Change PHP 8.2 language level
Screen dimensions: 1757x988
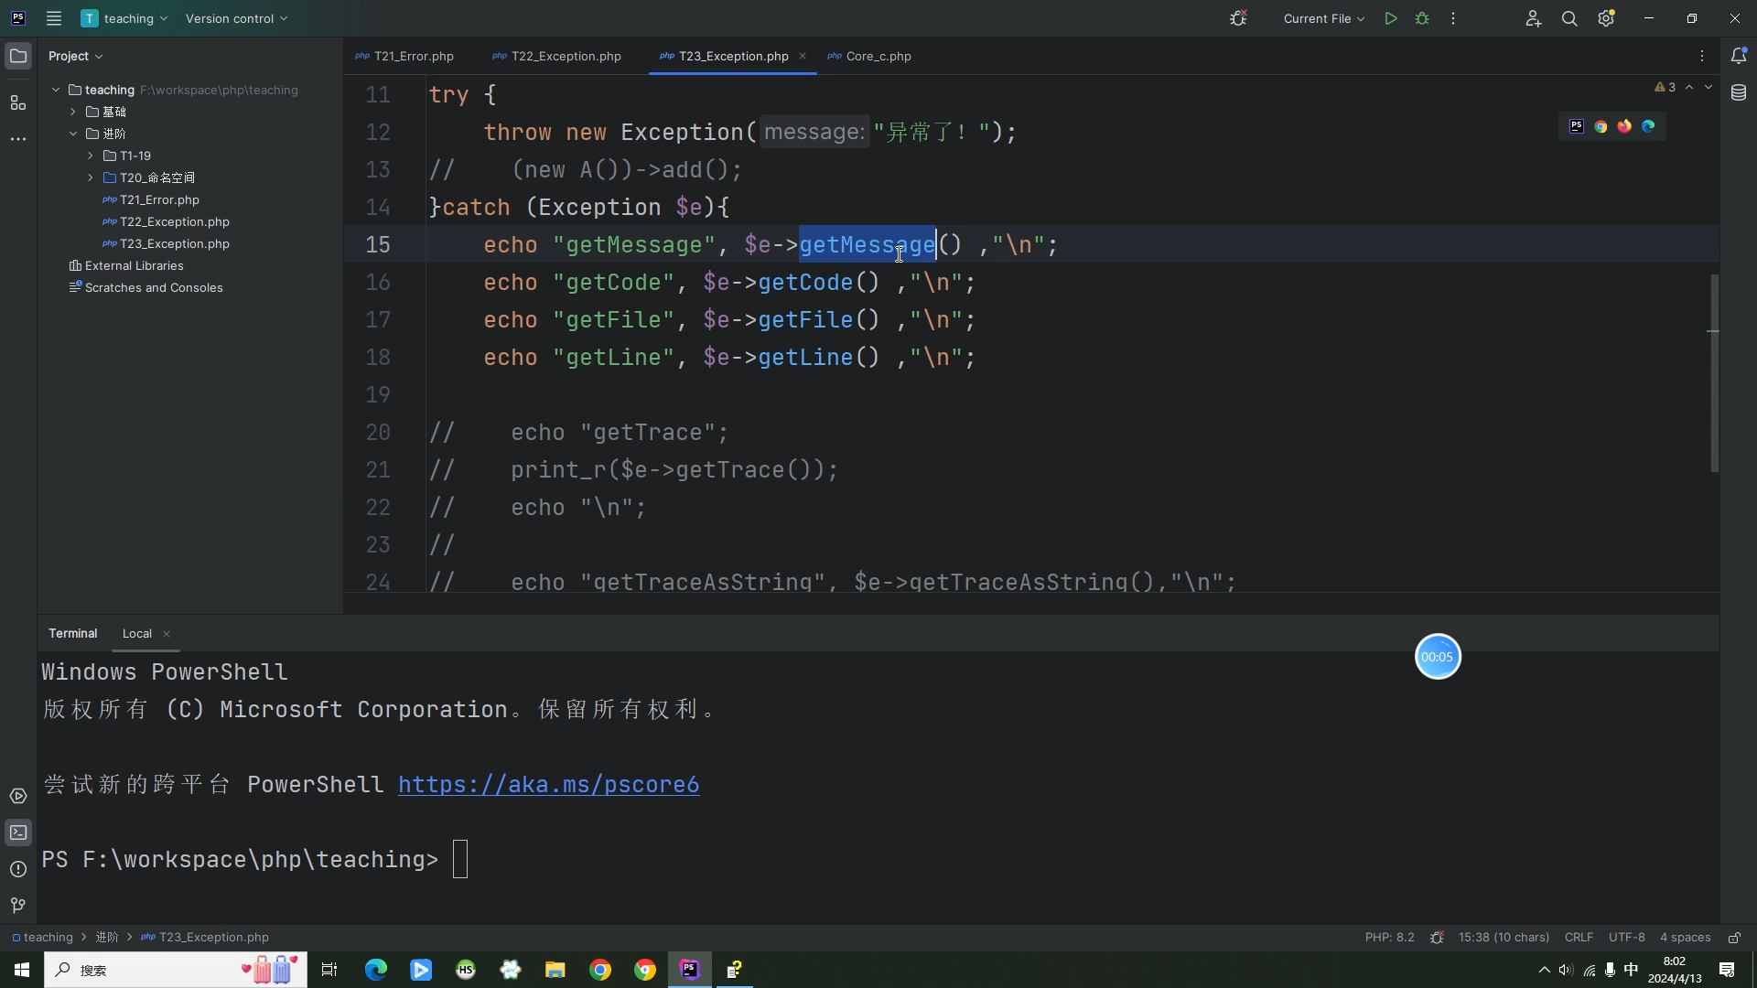tap(1389, 938)
